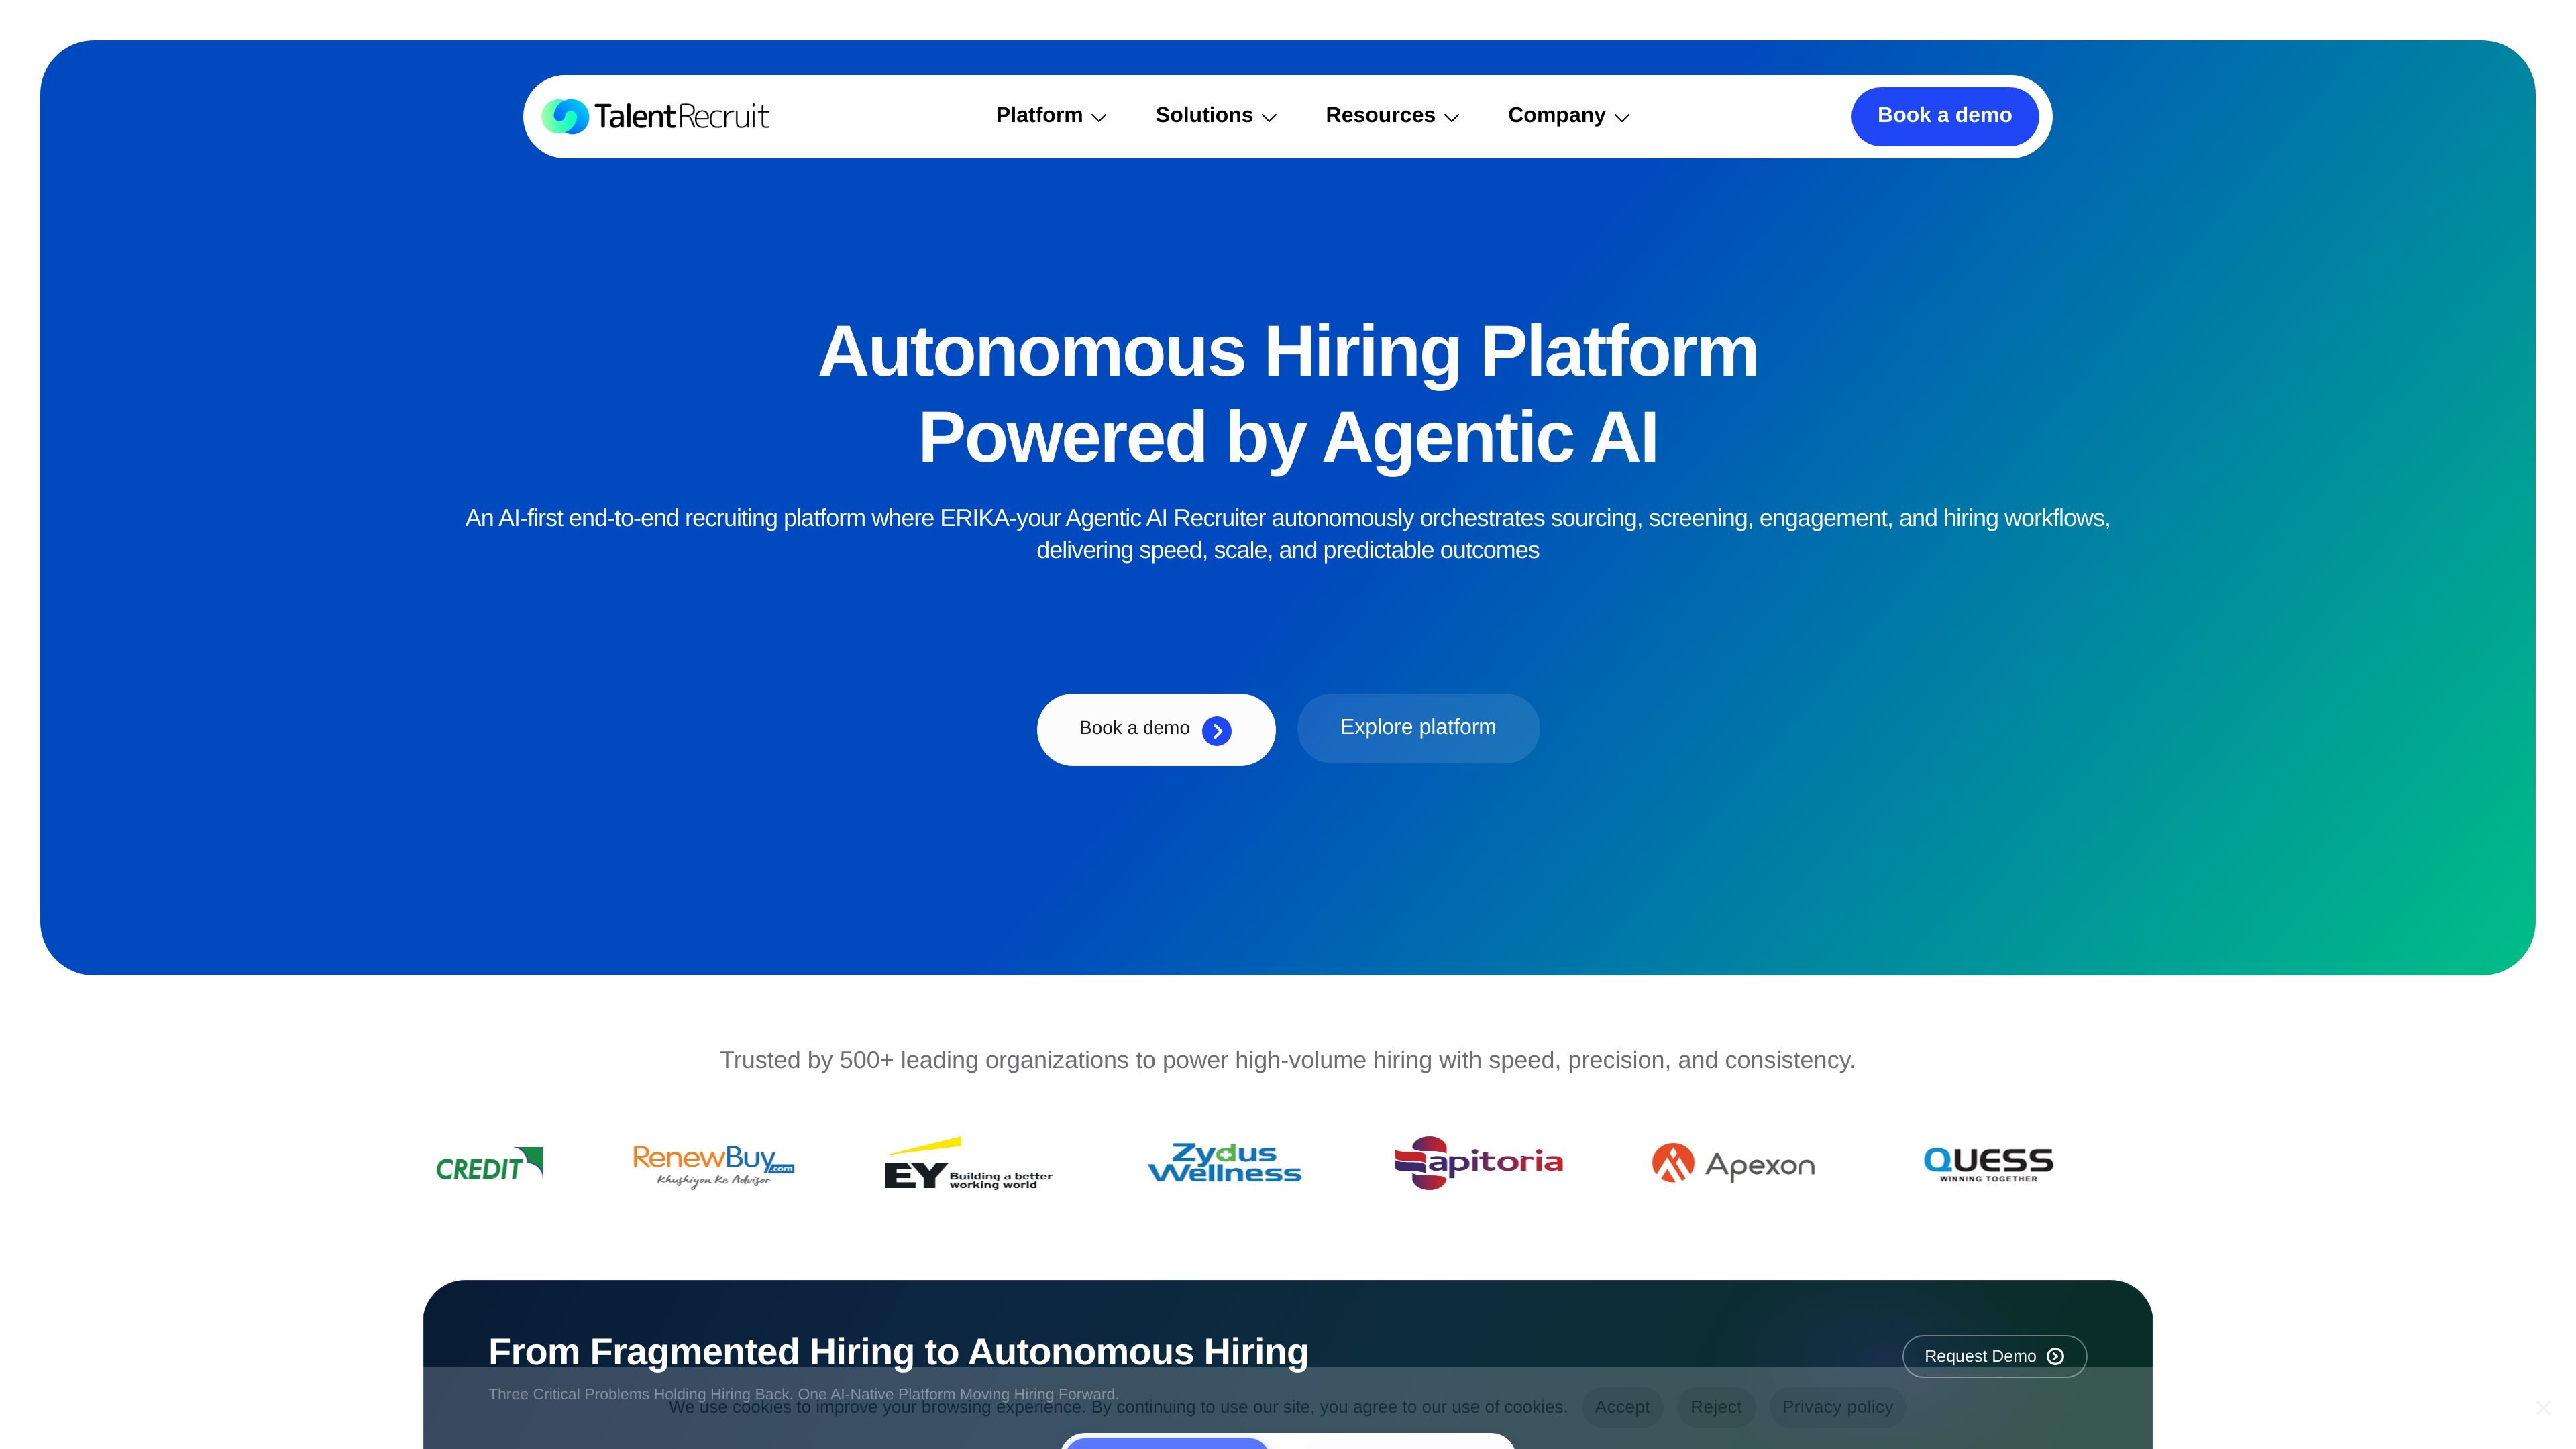2576x1449 pixels.
Task: Open the Resources navigation item
Action: pyautogui.click(x=1380, y=115)
